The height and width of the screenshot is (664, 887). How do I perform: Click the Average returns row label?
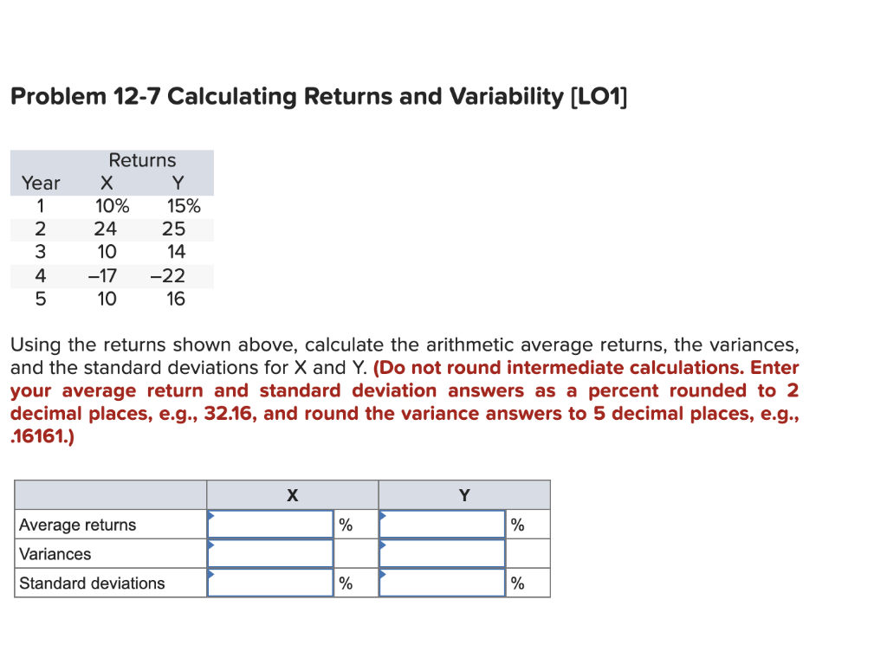tap(74, 525)
